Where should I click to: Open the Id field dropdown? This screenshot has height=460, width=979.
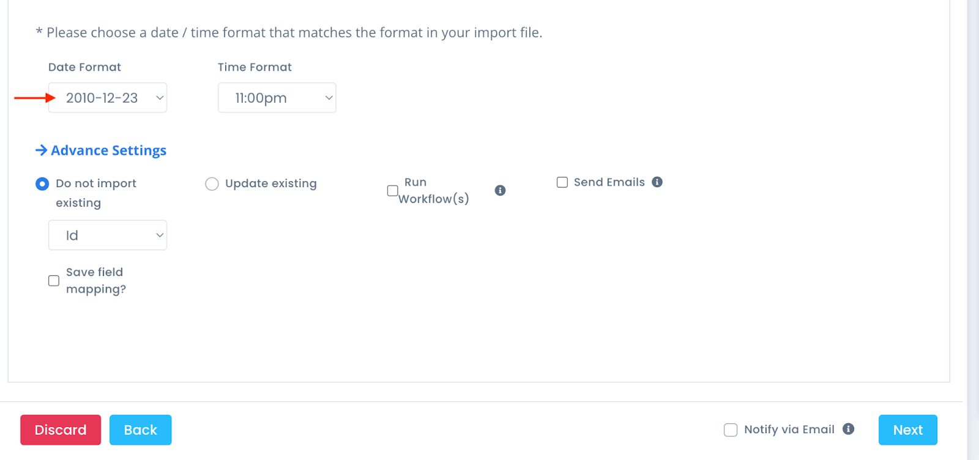[108, 235]
